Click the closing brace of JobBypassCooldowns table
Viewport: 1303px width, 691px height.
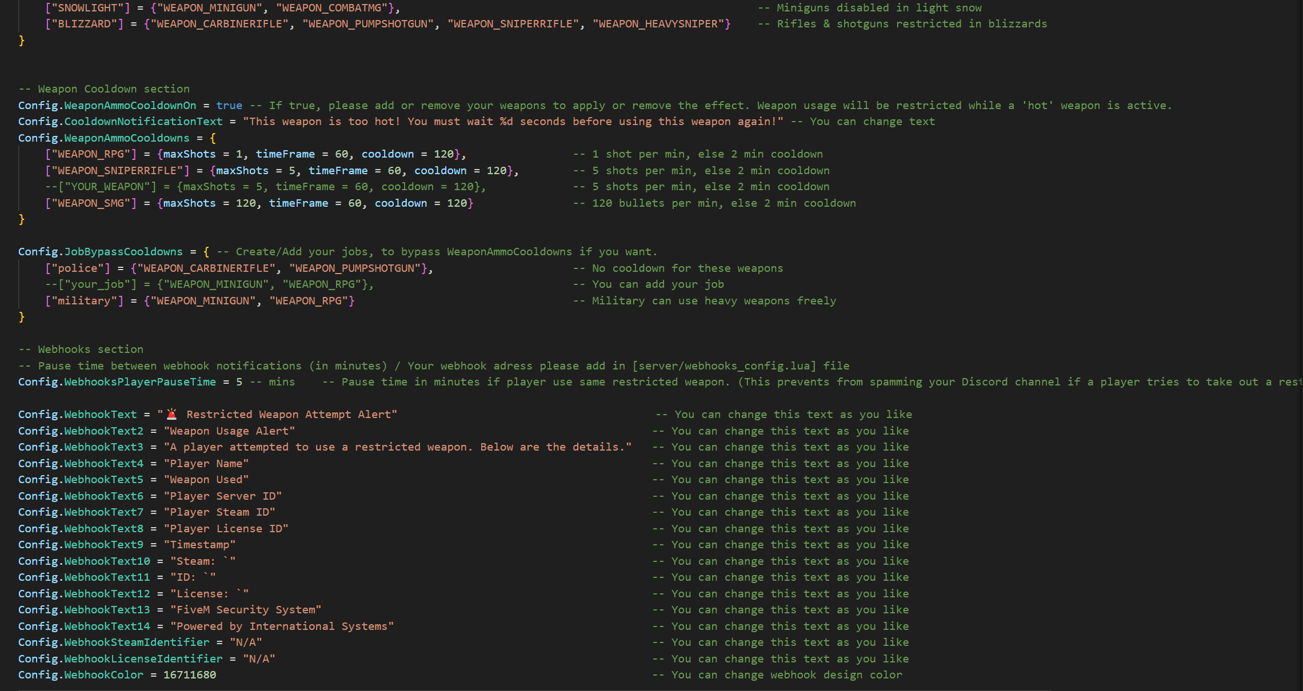point(22,317)
